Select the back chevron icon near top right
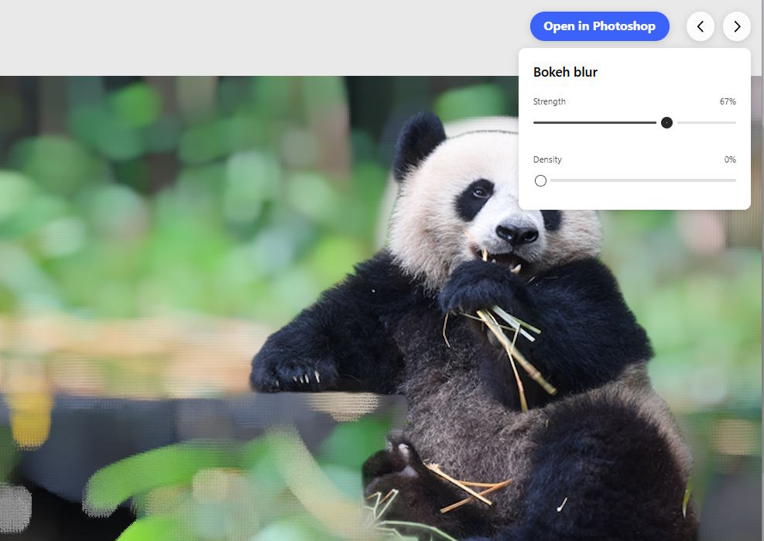This screenshot has height=541, width=764. [700, 26]
